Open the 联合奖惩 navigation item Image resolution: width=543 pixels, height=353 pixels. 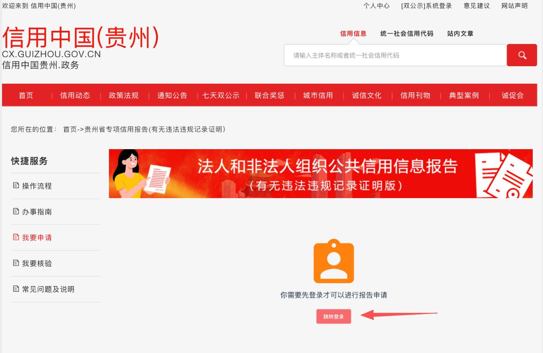269,95
